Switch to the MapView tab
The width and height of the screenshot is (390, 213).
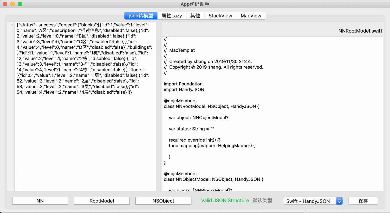[251, 16]
